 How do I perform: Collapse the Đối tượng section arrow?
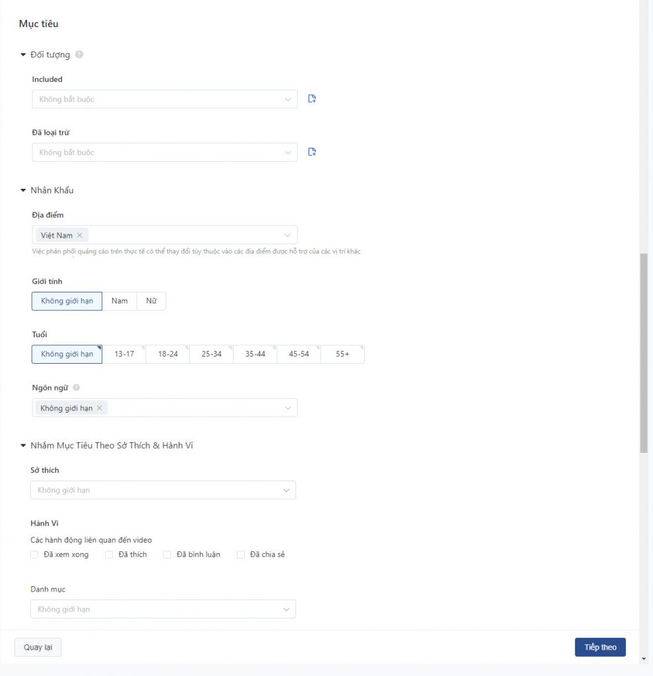coord(23,54)
